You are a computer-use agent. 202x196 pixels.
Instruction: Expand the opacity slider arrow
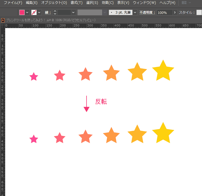(175, 13)
